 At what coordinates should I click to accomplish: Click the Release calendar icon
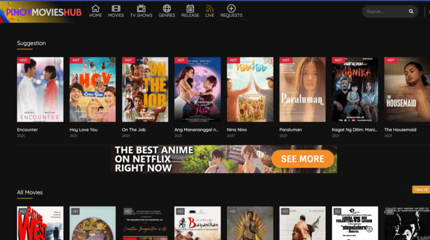[x=190, y=9]
